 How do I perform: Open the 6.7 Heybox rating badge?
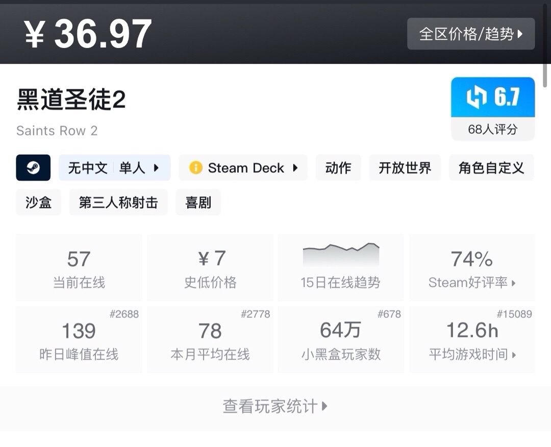tap(493, 97)
